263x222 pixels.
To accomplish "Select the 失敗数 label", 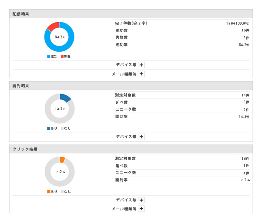I will 121,38.
